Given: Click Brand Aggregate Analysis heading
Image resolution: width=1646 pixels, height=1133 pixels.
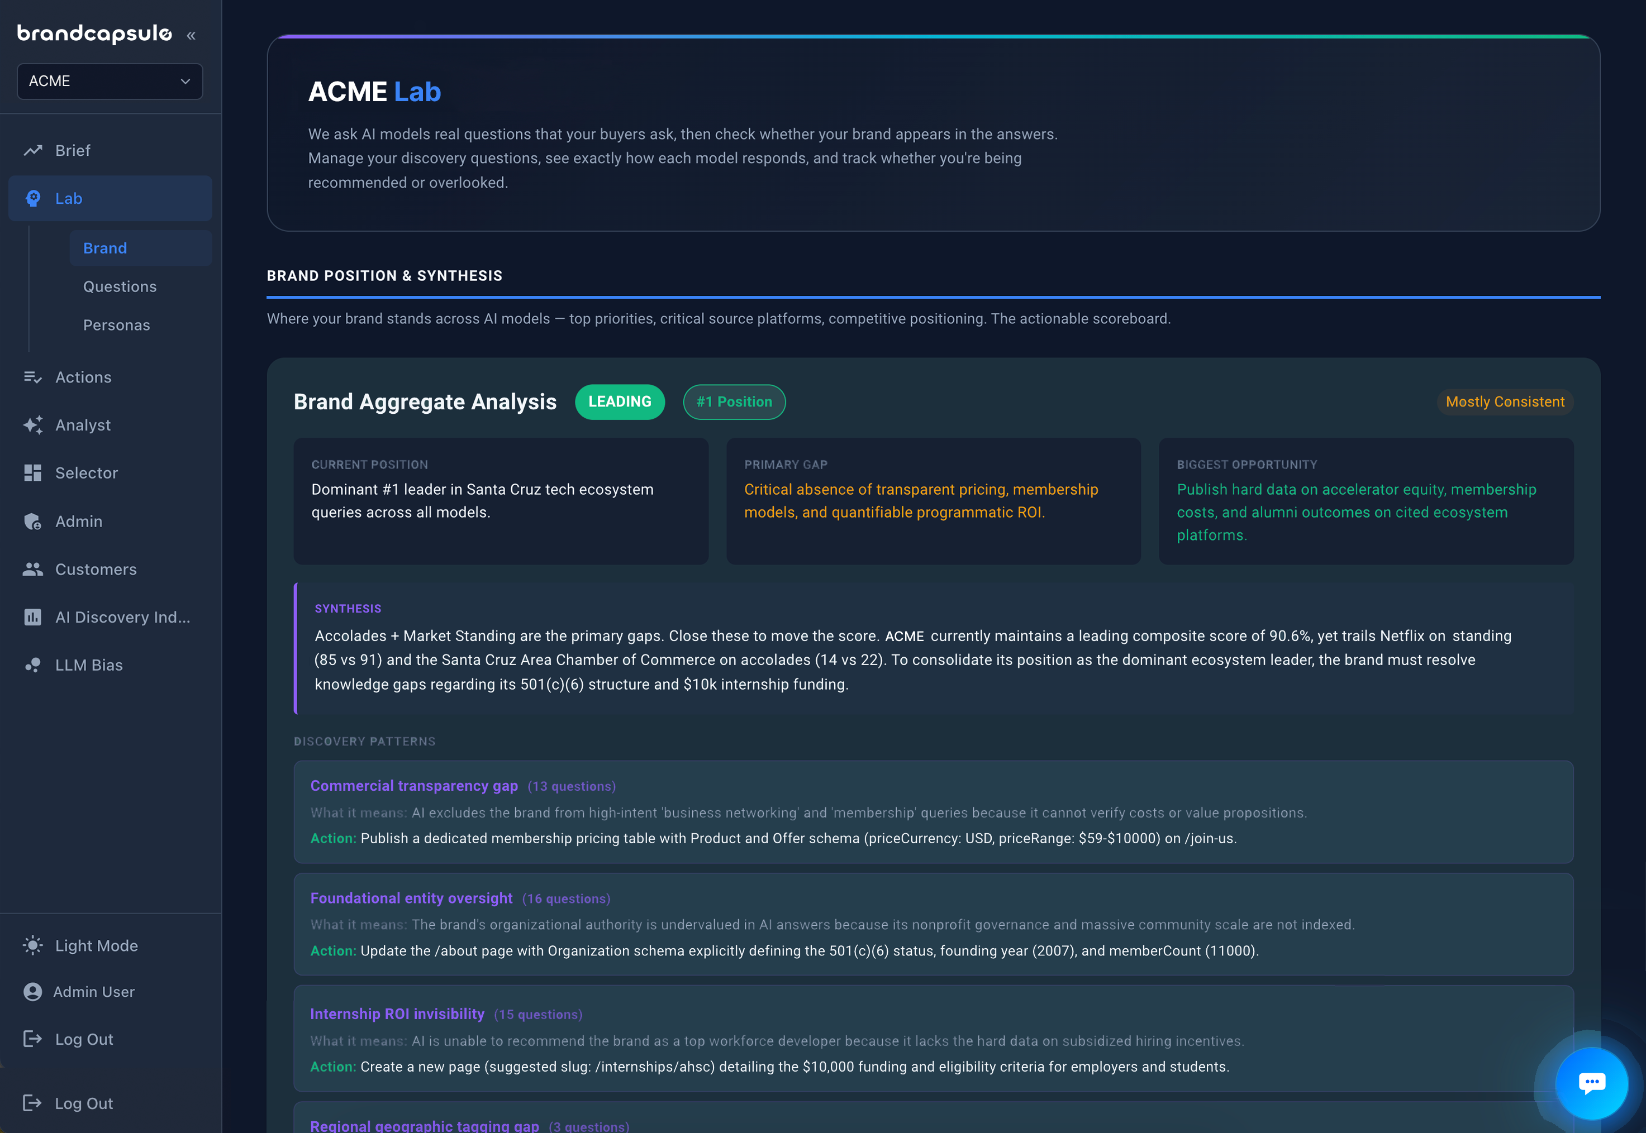Looking at the screenshot, I should (425, 402).
